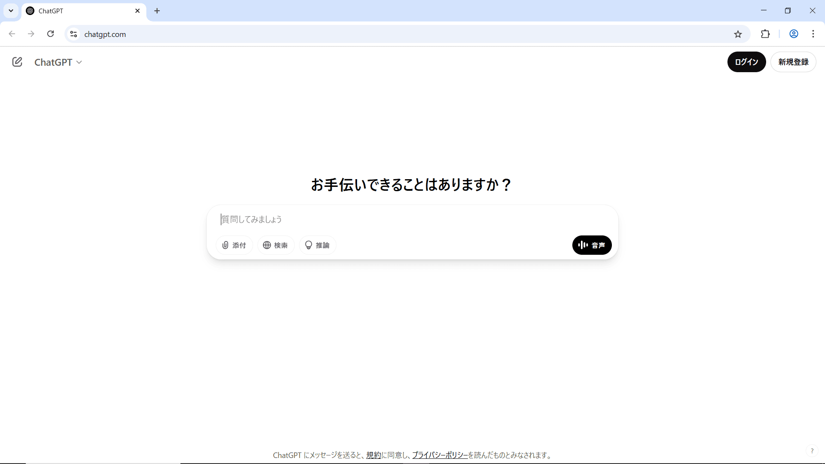Viewport: 825px width, 464px height.
Task: Open the tab search dropdown arrow
Action: 11,11
